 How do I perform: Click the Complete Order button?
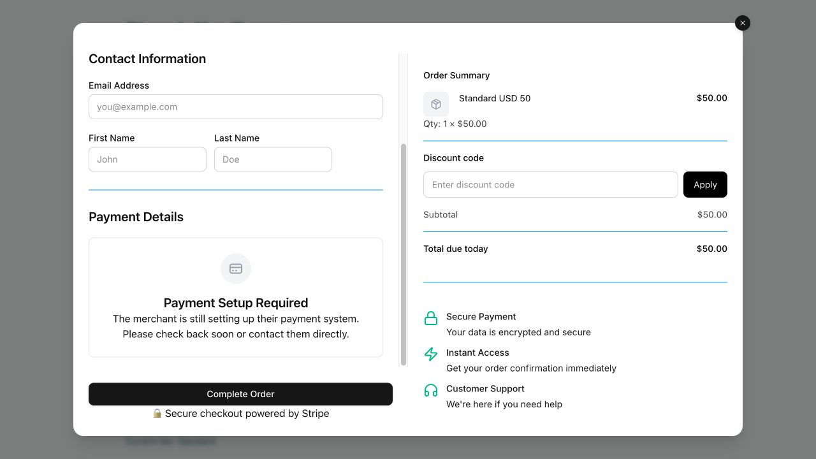[x=240, y=394]
